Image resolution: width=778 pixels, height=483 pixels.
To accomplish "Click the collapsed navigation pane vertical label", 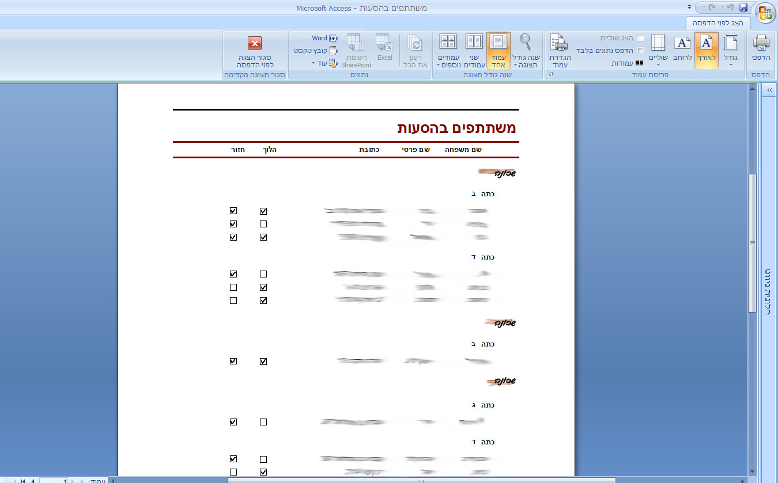I will coord(769,291).
